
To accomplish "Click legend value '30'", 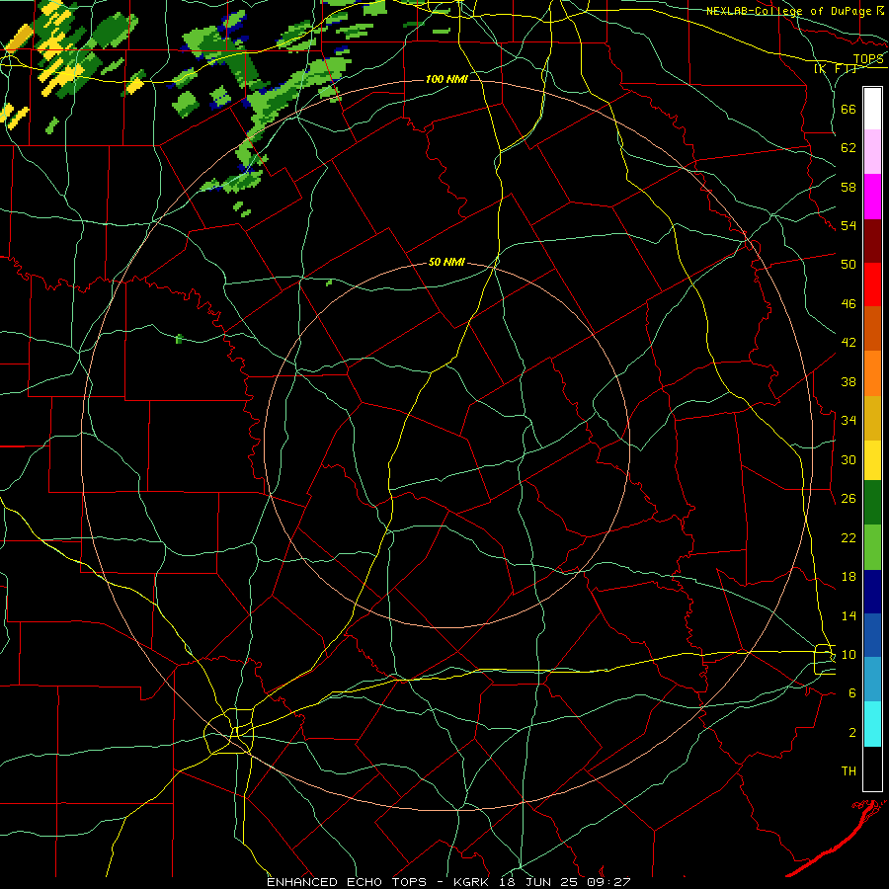I will point(849,459).
